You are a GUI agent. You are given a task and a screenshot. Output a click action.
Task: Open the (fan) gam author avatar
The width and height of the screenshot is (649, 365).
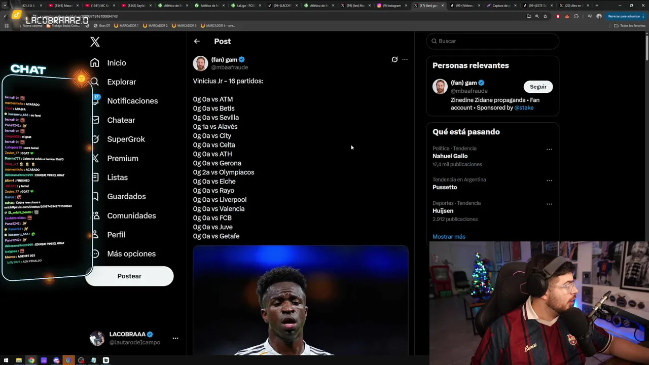pos(200,63)
